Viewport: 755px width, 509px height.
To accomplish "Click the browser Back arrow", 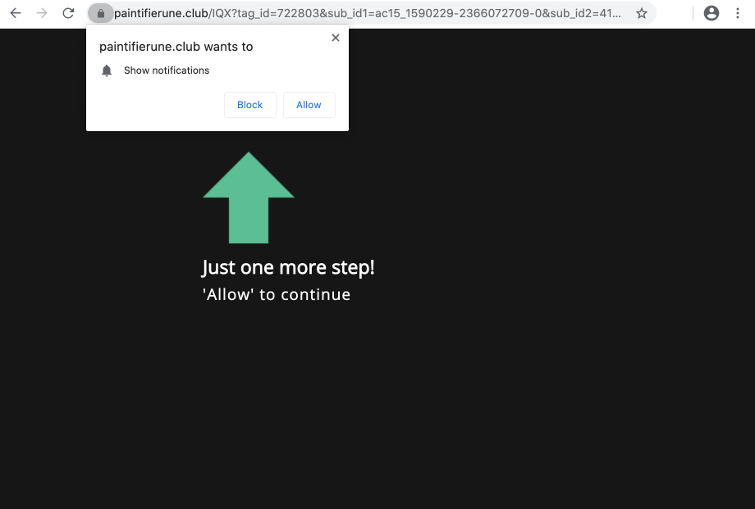I will coord(16,13).
